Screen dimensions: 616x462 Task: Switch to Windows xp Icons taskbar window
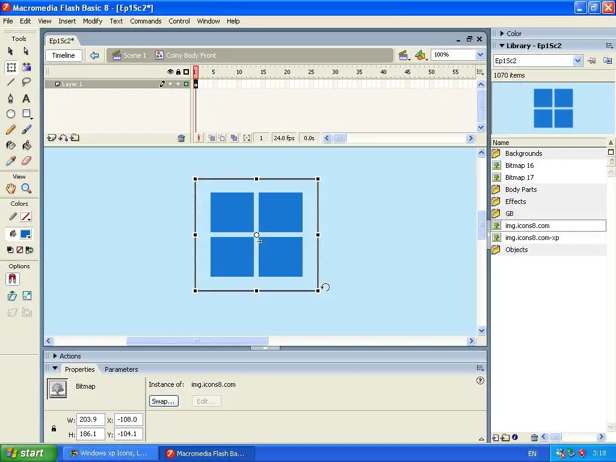click(x=109, y=454)
